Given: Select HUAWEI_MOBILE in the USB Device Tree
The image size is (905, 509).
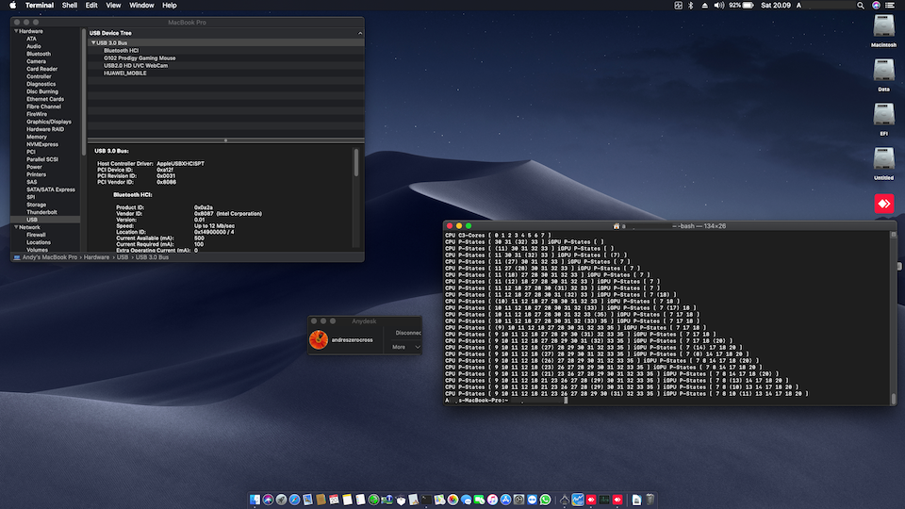Looking at the screenshot, I should [x=124, y=73].
